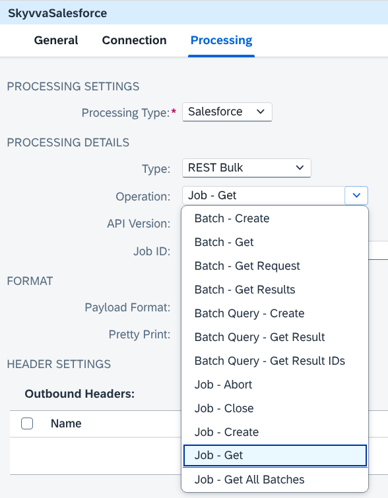Collapse the Operation dropdown using chevron arrow
The image size is (388, 498).
click(x=356, y=195)
